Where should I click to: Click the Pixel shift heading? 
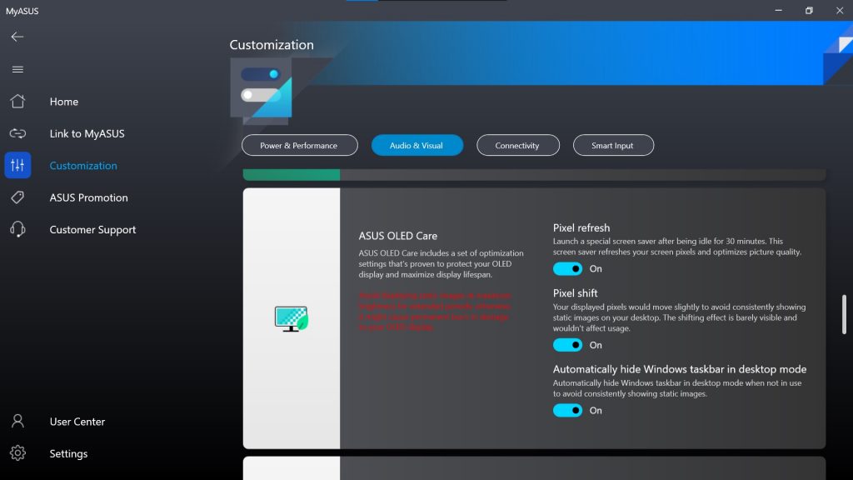pyautogui.click(x=575, y=293)
